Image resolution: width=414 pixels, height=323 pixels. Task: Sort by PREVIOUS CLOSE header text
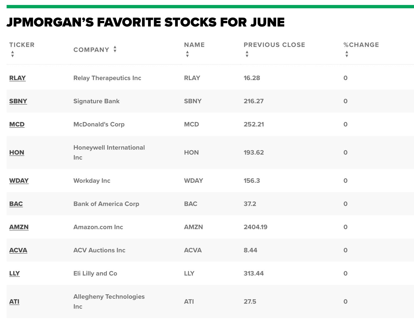pos(274,45)
